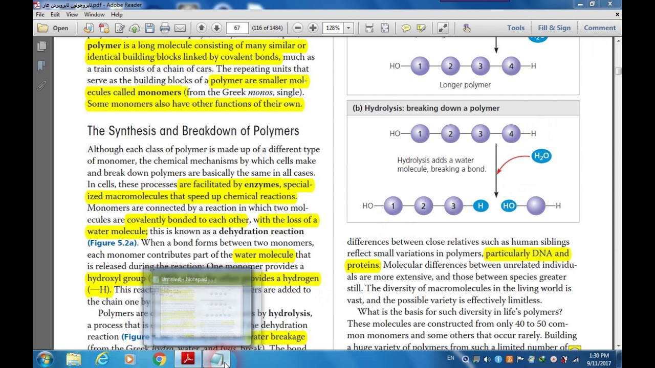The width and height of the screenshot is (655, 368).
Task: Click the fit-width scrolling mode icon
Action: pyautogui.click(x=369, y=28)
